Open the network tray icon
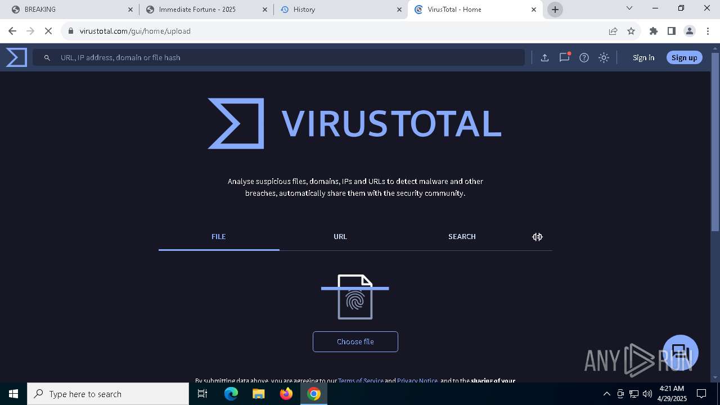This screenshot has height=405, width=720. (633, 394)
